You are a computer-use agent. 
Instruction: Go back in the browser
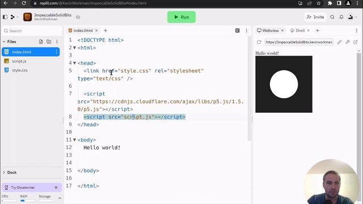[6, 3]
